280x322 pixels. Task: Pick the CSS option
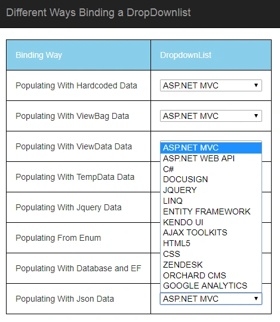tap(211, 254)
